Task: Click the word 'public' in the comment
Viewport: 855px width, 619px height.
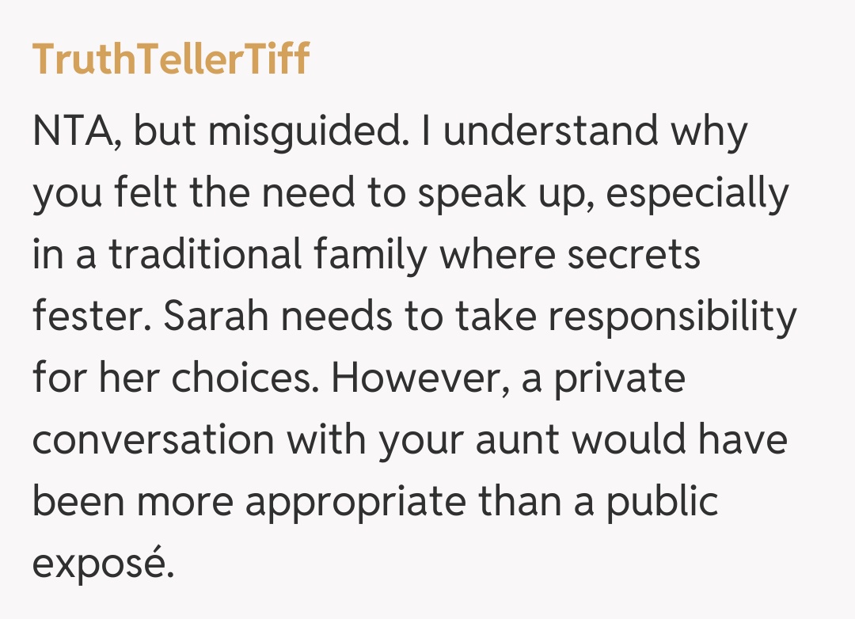Action: click(662, 503)
